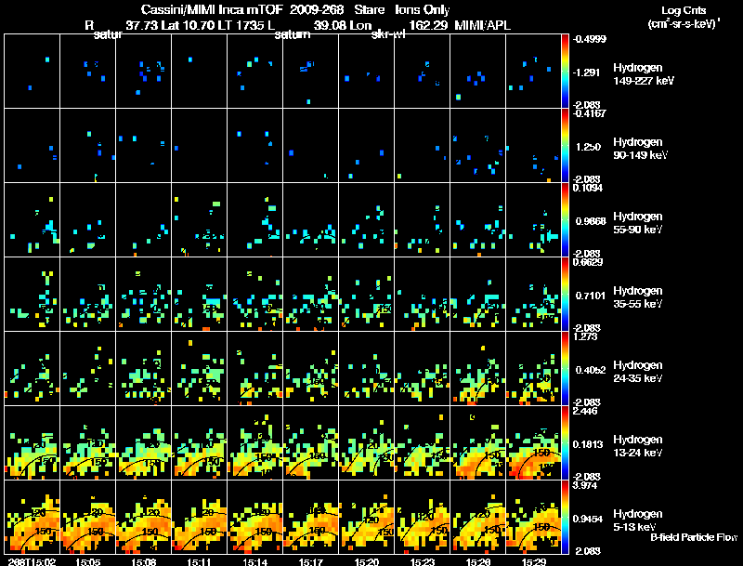Click the Hydrogen 55-90 keV label
The width and height of the screenshot is (743, 566).
tap(641, 223)
